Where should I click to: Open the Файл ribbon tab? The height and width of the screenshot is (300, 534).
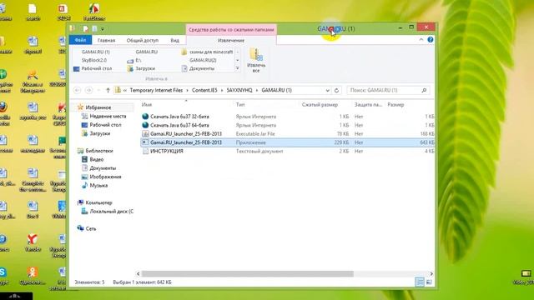(x=80, y=40)
